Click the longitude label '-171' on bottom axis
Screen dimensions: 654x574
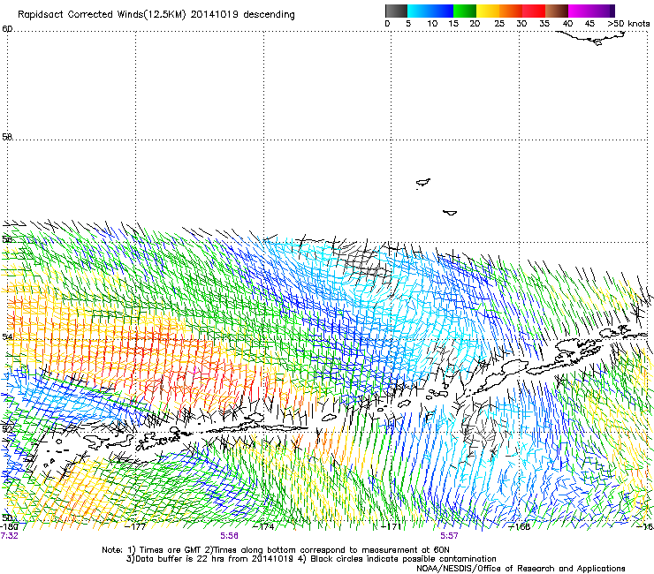pyautogui.click(x=392, y=527)
